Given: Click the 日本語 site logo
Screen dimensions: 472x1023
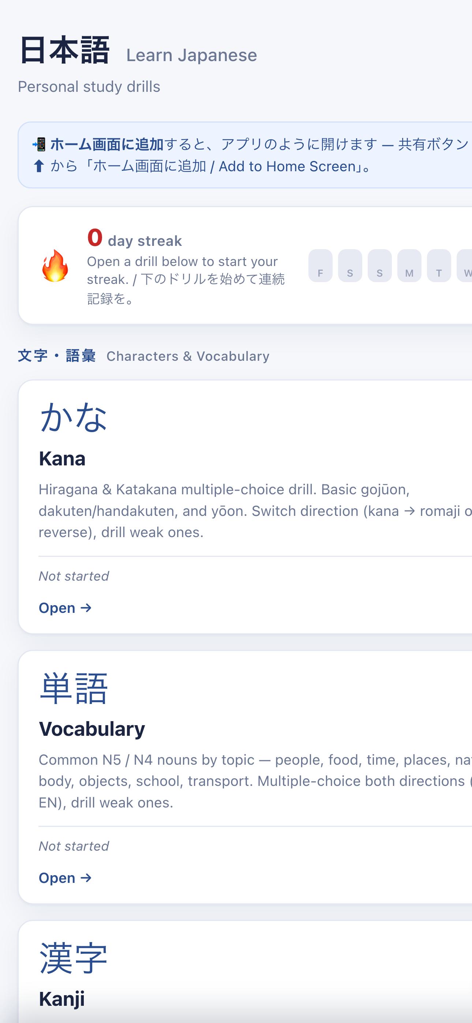Looking at the screenshot, I should [64, 50].
